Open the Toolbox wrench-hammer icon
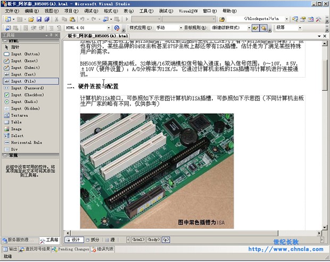The width and height of the screenshot is (330, 262). (x=318, y=19)
